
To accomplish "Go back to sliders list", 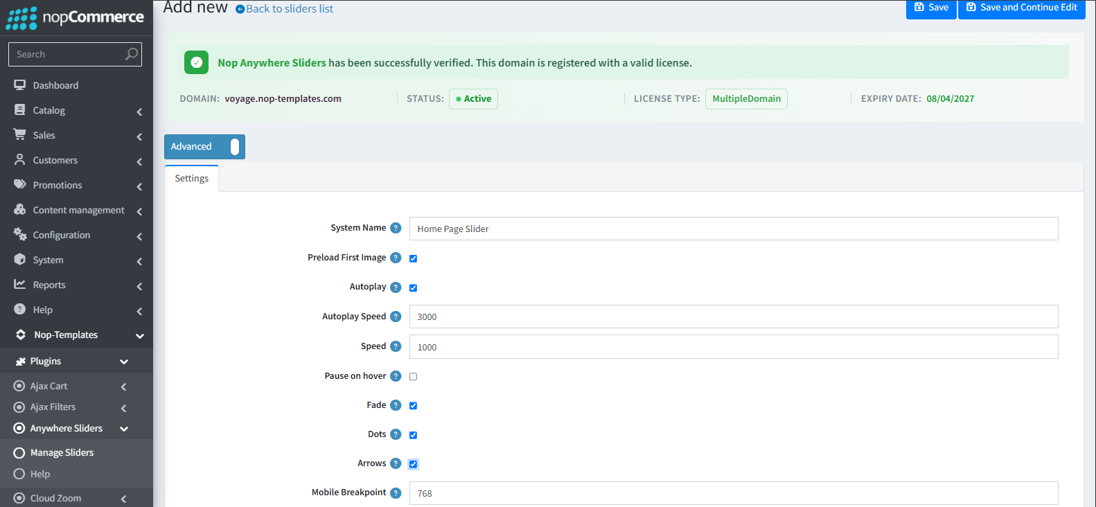I will (285, 9).
